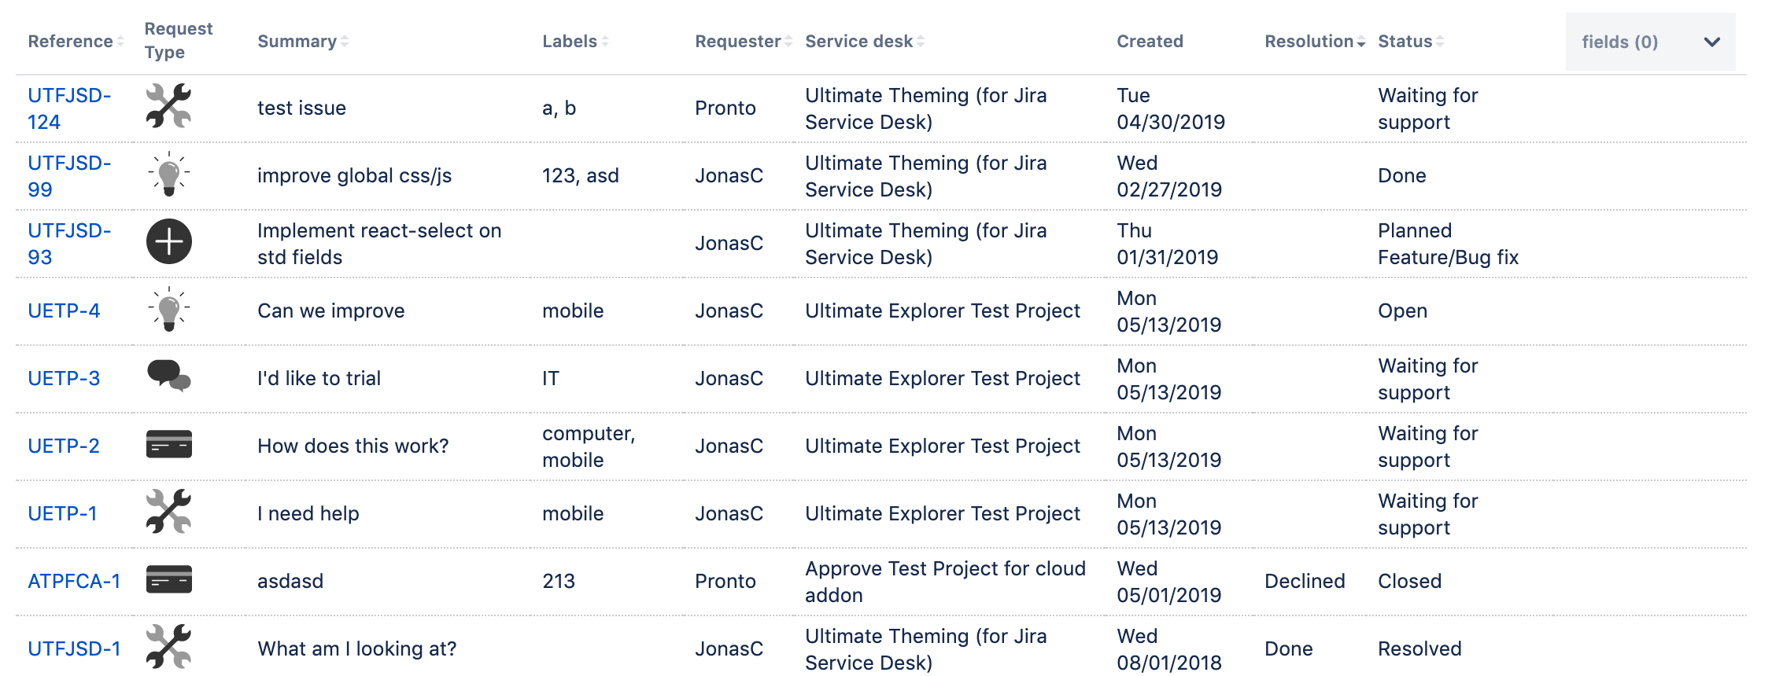This screenshot has height=676, width=1772.
Task: Open request UTFJSD-99
Action: (x=69, y=176)
